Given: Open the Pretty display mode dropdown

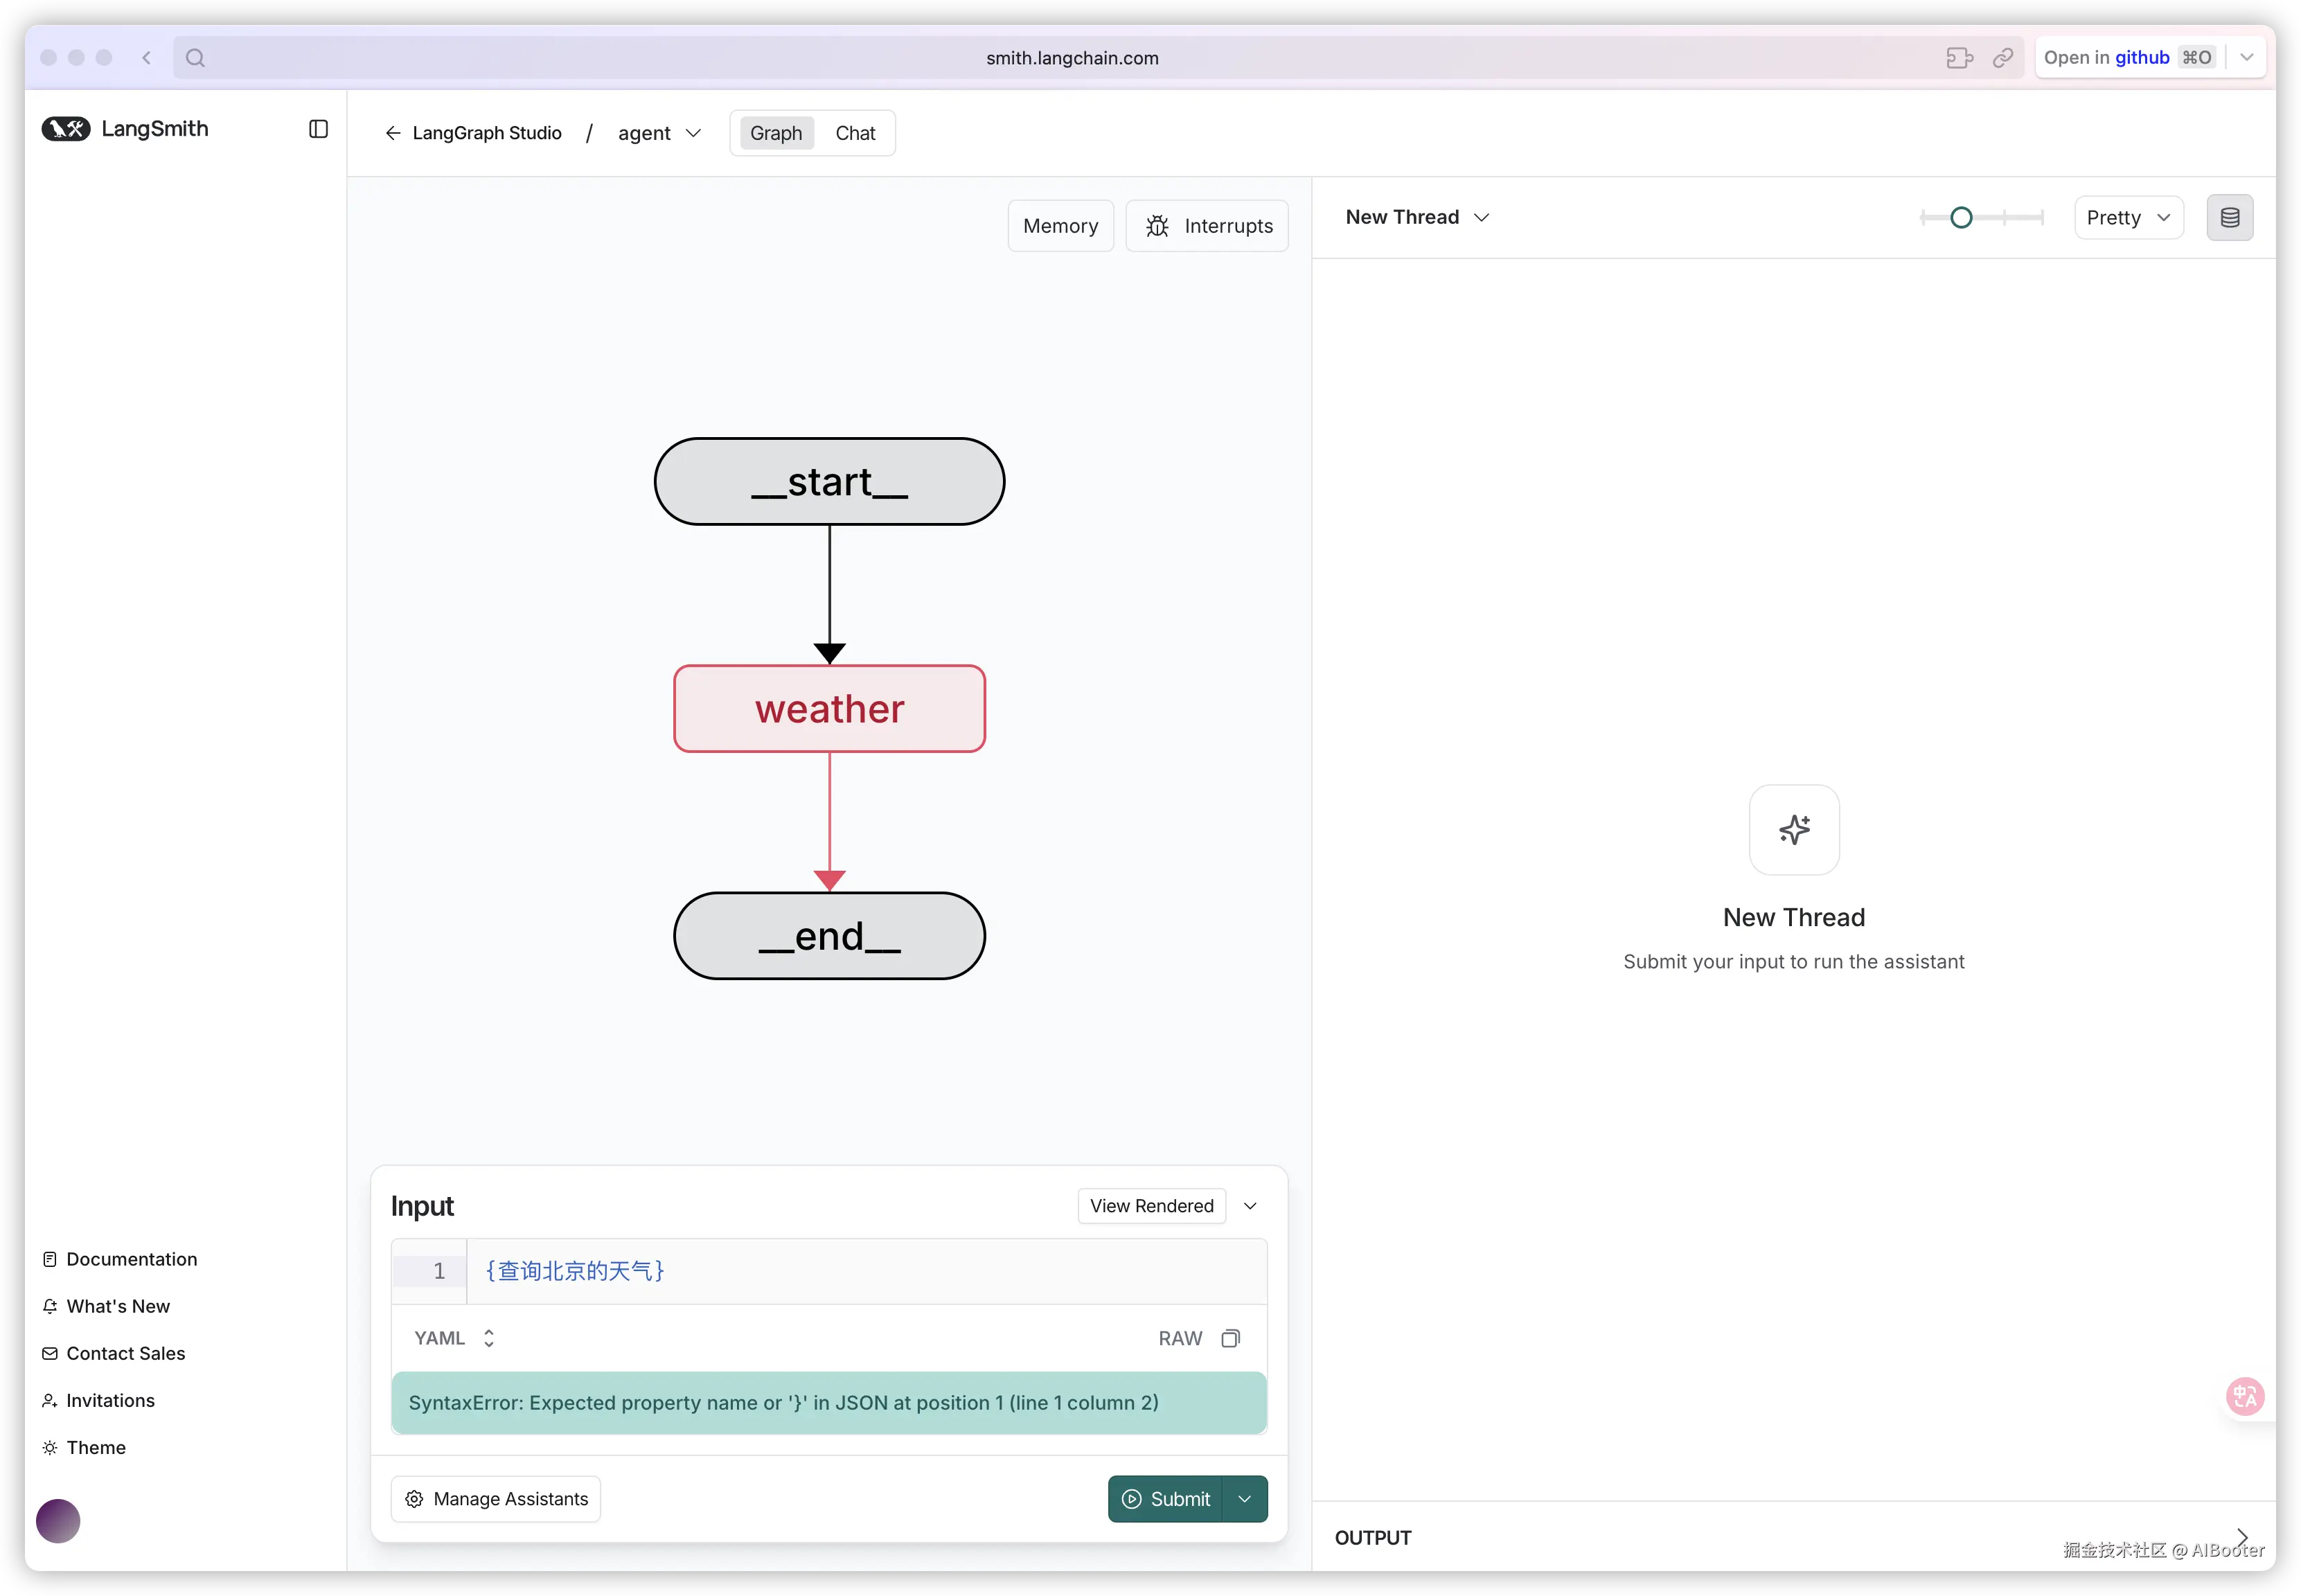Looking at the screenshot, I should click(2128, 218).
